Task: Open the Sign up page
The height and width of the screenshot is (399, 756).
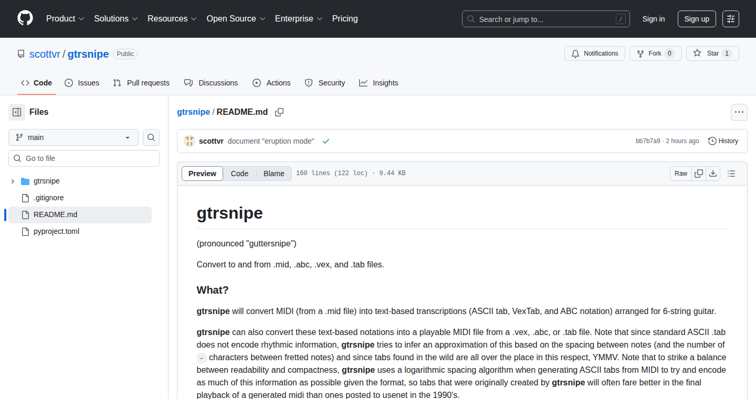Action: pos(697,19)
